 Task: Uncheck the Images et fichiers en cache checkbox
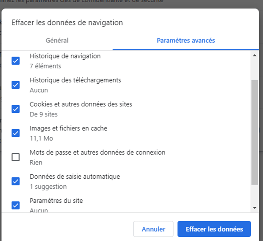click(15, 133)
